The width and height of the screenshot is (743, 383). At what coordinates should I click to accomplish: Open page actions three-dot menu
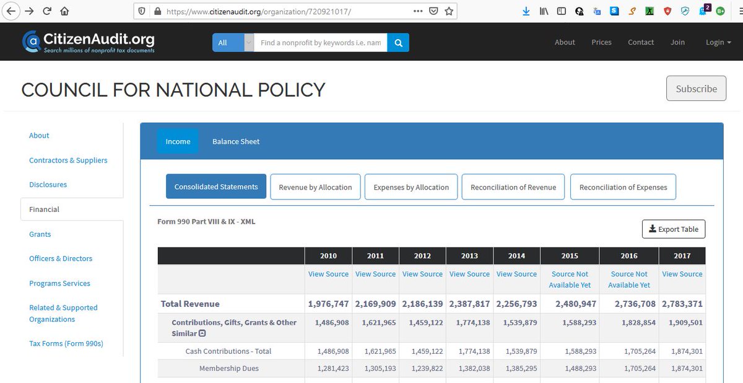419,11
